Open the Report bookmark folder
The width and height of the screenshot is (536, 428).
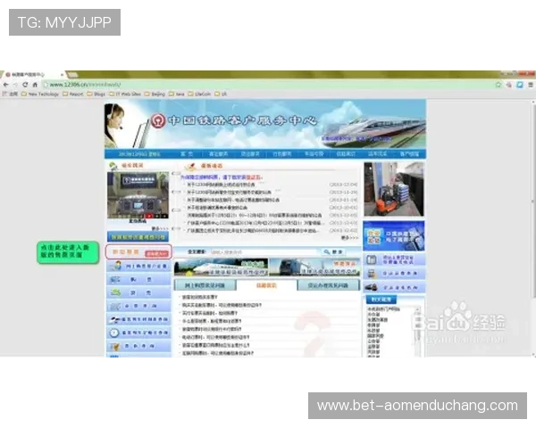pos(73,94)
